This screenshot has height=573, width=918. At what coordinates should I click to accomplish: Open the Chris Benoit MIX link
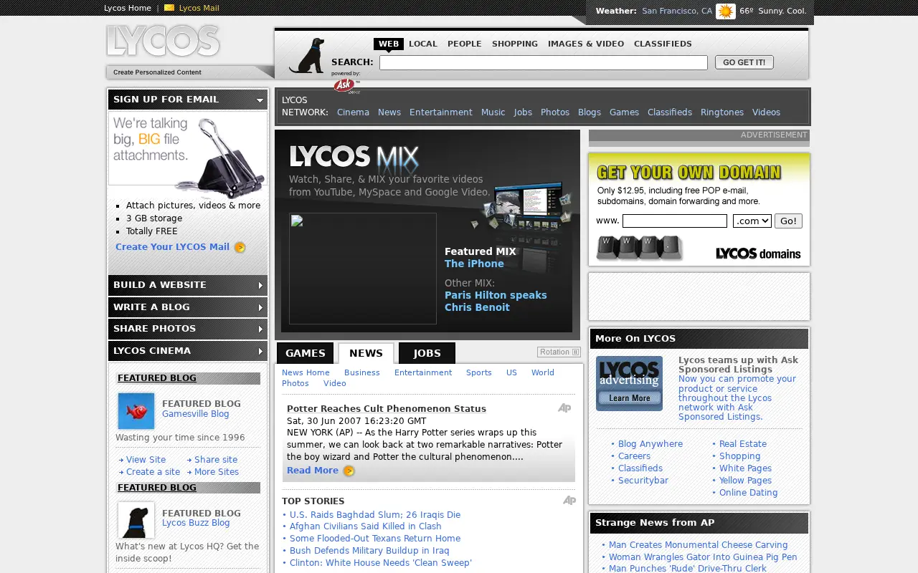point(477,307)
